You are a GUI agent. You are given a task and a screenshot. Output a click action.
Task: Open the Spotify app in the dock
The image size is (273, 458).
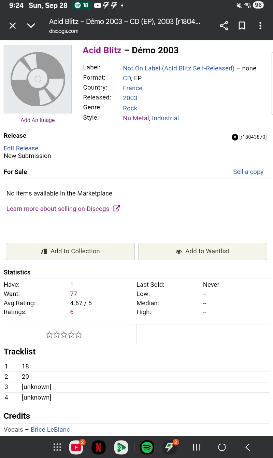coord(147,447)
